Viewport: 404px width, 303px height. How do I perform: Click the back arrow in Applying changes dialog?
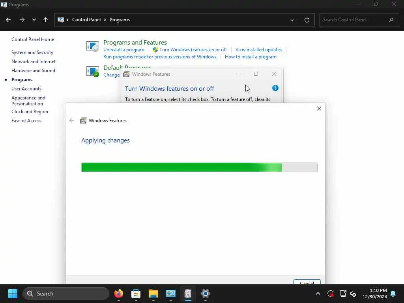(x=72, y=120)
